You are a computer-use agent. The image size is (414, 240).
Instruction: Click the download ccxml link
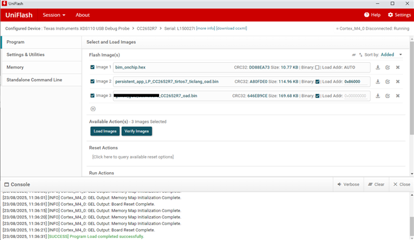click(x=232, y=28)
